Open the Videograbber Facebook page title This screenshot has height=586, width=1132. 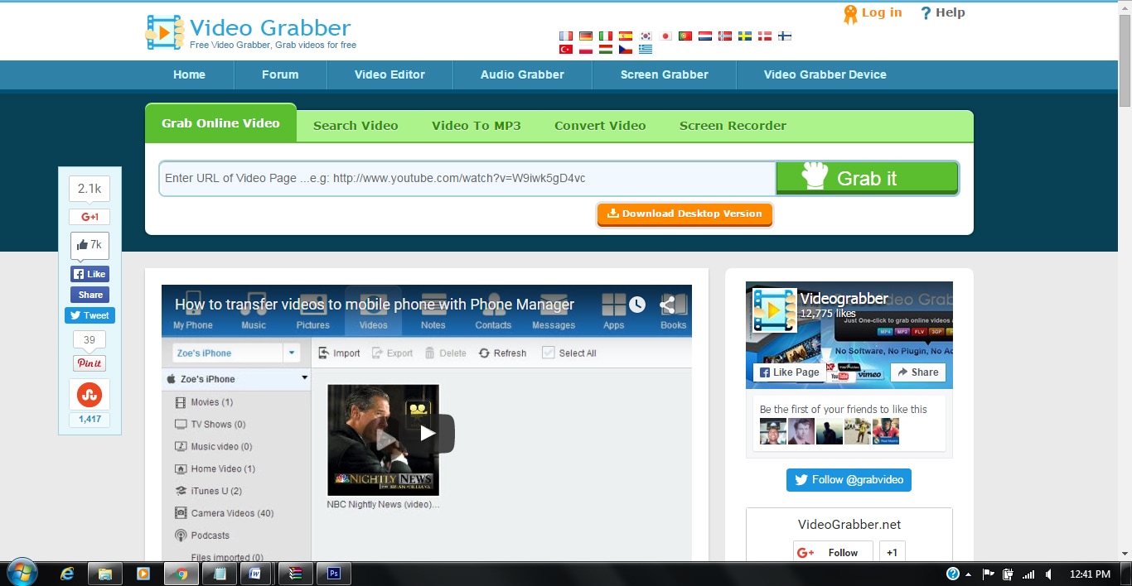(844, 299)
